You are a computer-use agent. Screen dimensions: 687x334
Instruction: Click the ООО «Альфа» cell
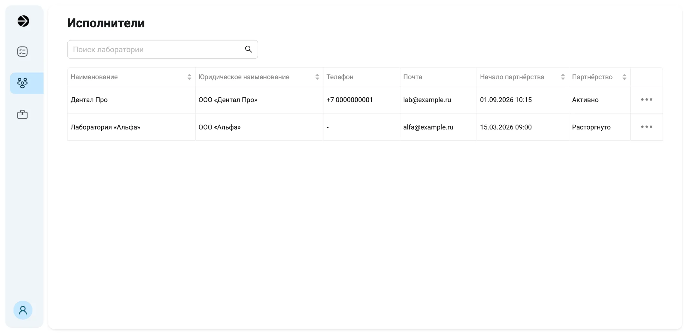click(x=259, y=127)
